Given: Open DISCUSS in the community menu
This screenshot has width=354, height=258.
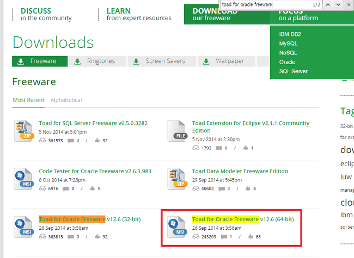Looking at the screenshot, I should click(x=46, y=14).
